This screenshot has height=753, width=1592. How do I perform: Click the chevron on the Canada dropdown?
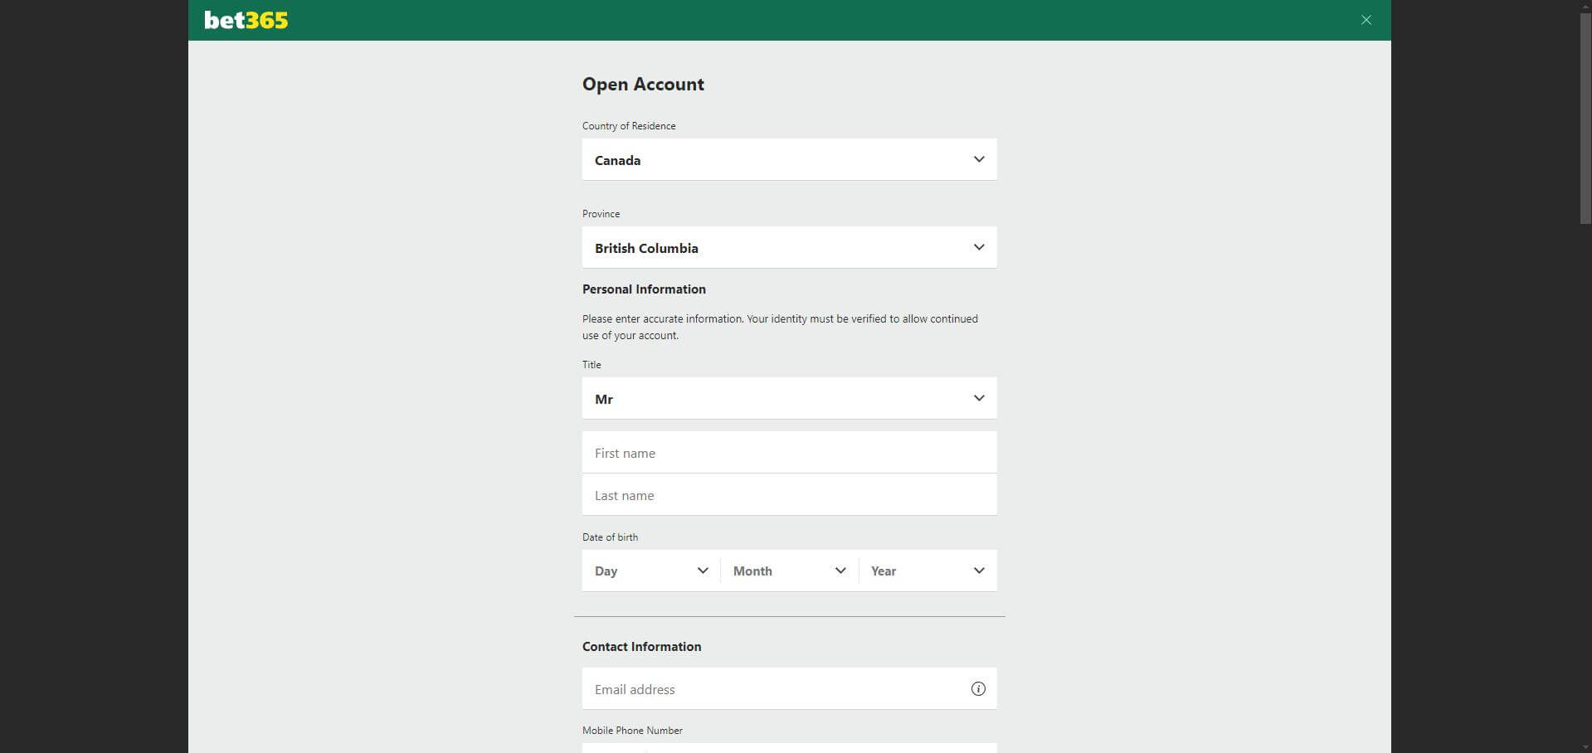(x=978, y=158)
